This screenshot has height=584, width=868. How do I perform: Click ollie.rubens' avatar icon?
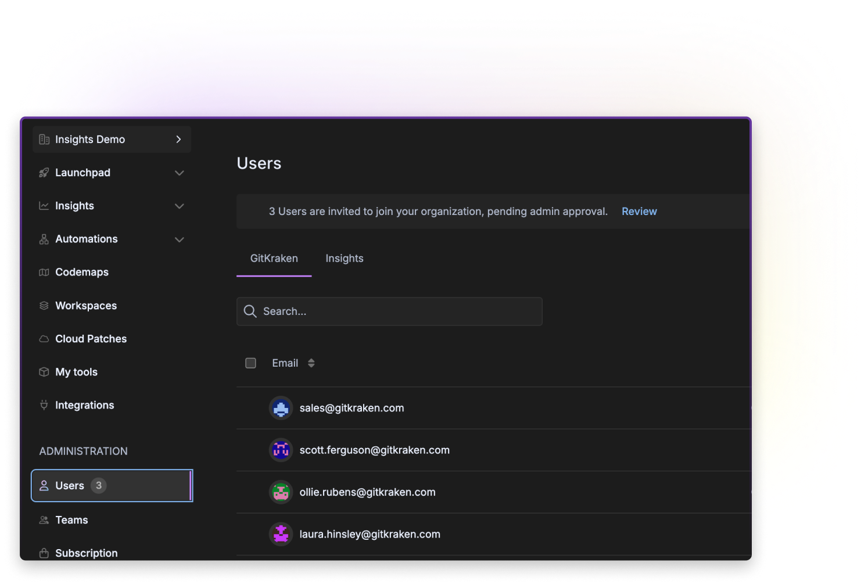[x=281, y=492]
